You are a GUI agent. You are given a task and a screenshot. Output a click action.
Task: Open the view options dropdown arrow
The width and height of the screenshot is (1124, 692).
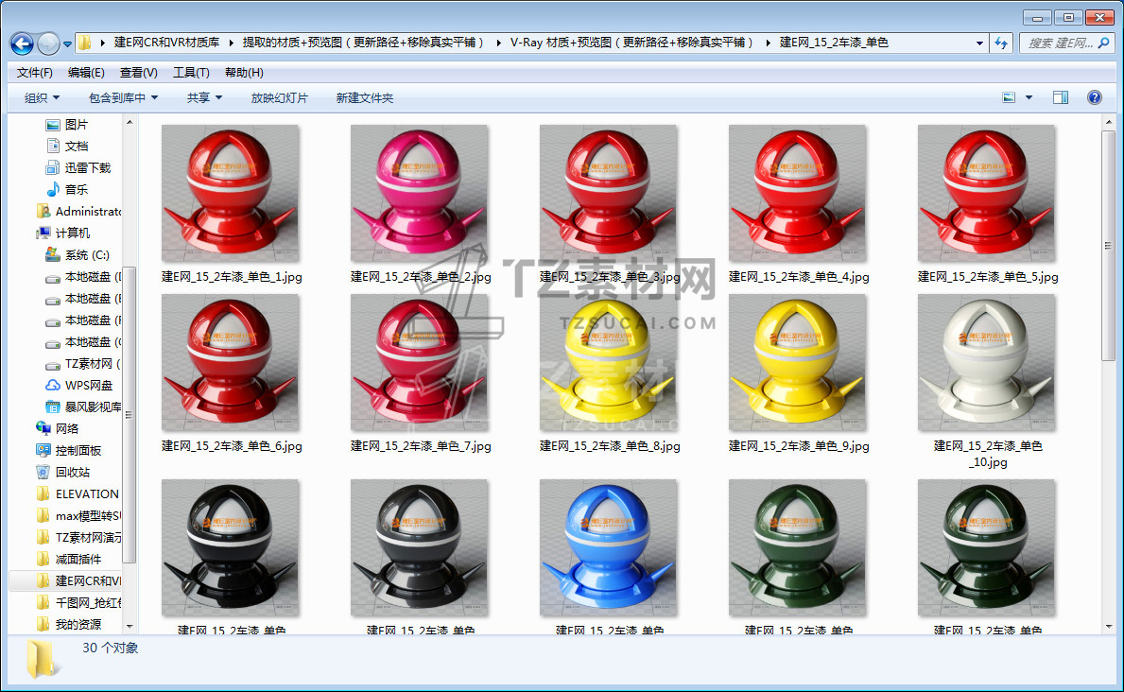(1029, 97)
